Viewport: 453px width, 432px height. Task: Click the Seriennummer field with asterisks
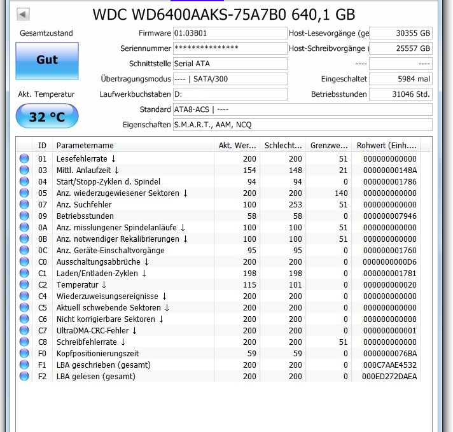coord(230,48)
